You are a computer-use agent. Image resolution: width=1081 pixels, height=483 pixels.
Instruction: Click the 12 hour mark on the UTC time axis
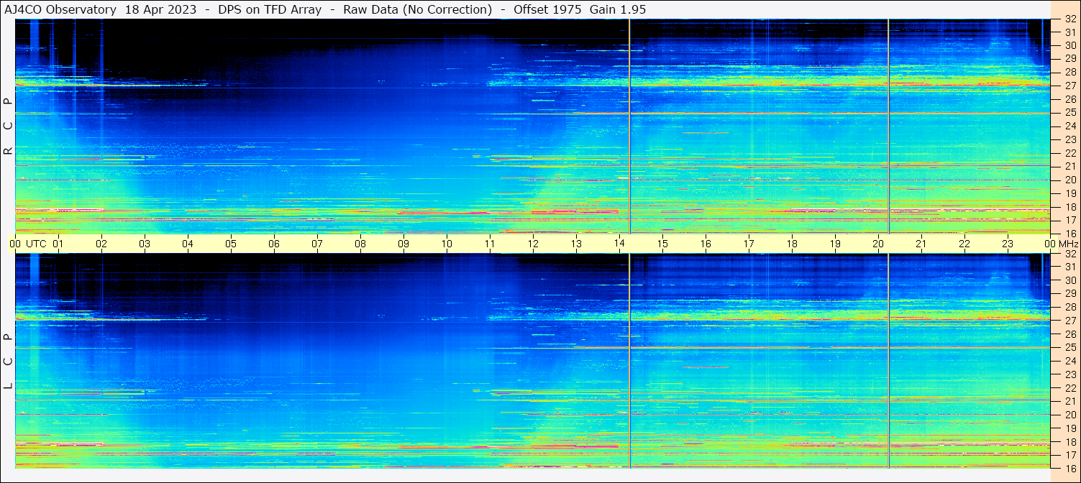(533, 244)
